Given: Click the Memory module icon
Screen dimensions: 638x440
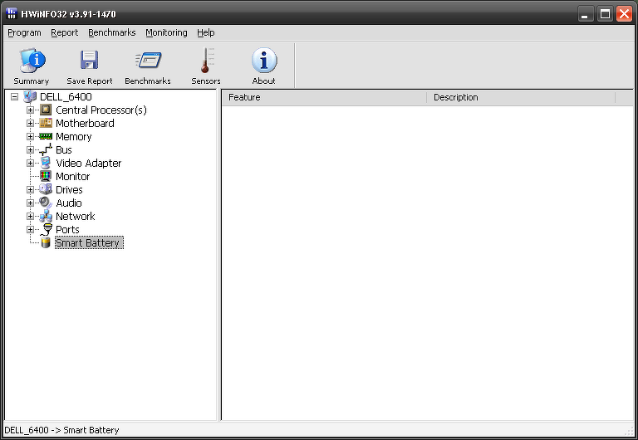Looking at the screenshot, I should (46, 136).
